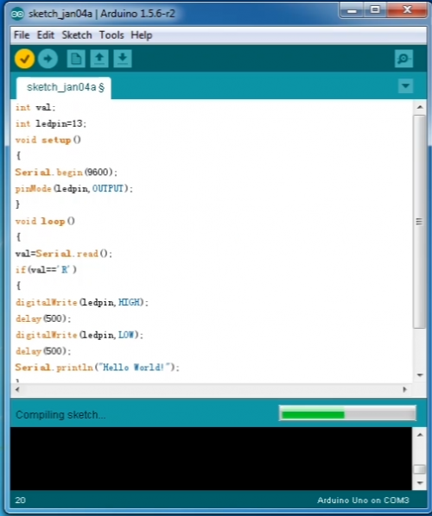Click the first 'delay(500);' line after HIGH
Viewport: 432px width, 516px height.
(x=43, y=318)
